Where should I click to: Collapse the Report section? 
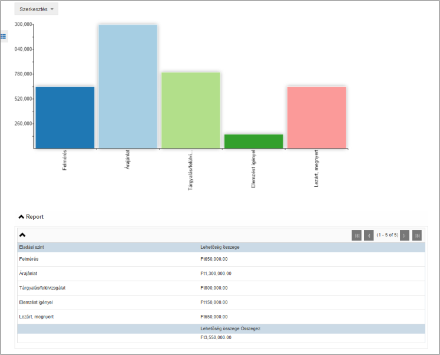[x=22, y=217]
